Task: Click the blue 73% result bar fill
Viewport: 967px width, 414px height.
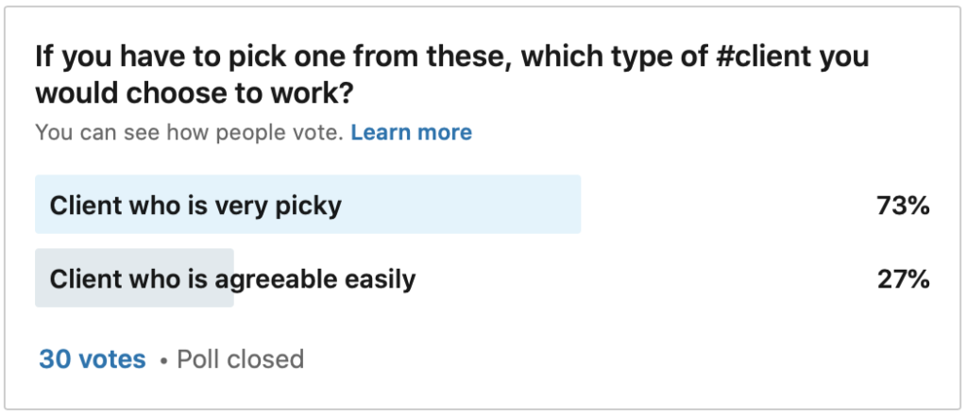Action: [x=472, y=206]
